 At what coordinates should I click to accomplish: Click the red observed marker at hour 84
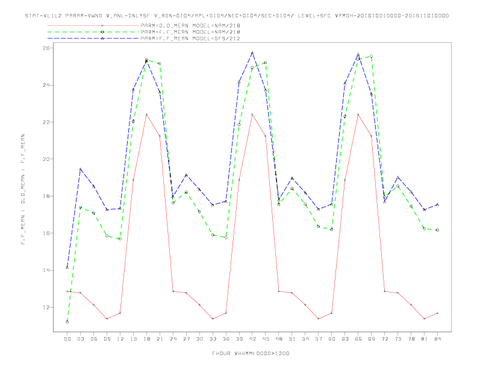tap(438, 313)
